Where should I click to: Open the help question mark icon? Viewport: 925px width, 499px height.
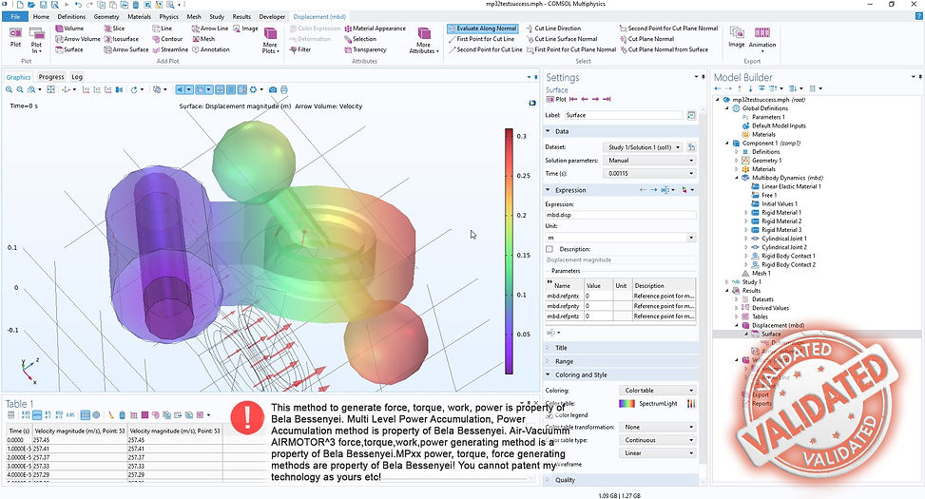pos(918,16)
